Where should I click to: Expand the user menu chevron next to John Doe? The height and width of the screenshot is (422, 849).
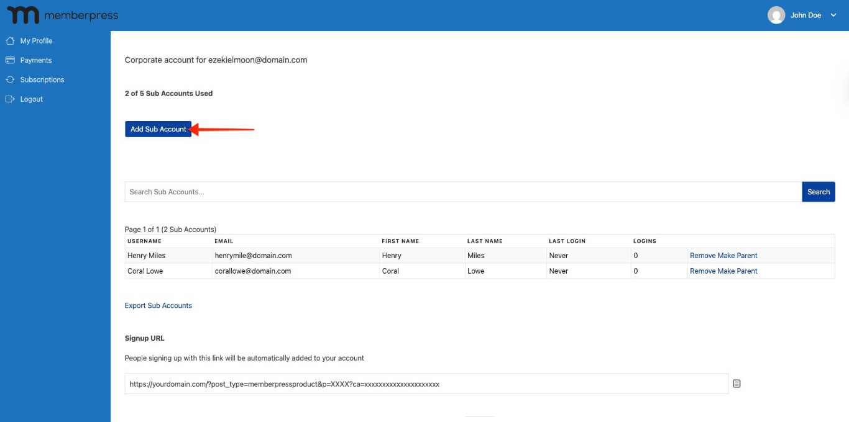[834, 16]
